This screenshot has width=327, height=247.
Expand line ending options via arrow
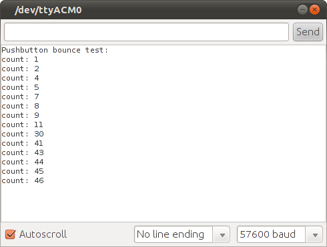[x=222, y=234]
